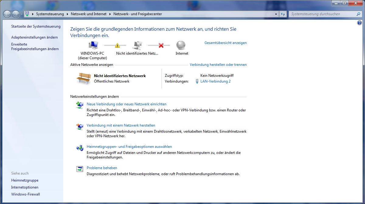Screen dimensions: 365x204
Task: Click the red X connection icon
Action: [161, 46]
